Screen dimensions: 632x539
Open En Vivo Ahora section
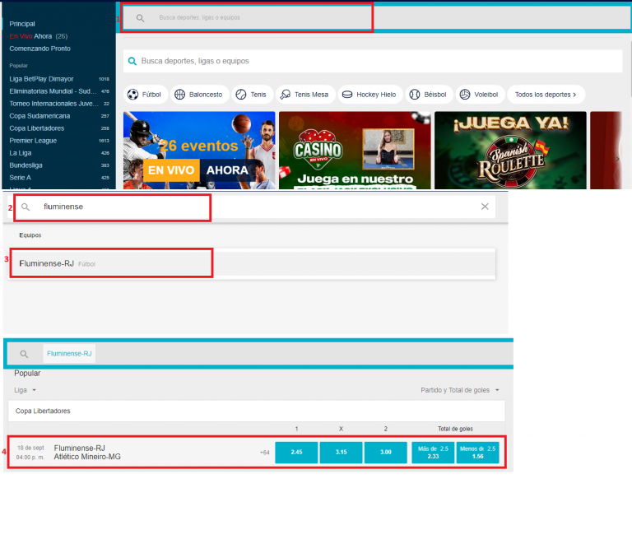coord(39,36)
